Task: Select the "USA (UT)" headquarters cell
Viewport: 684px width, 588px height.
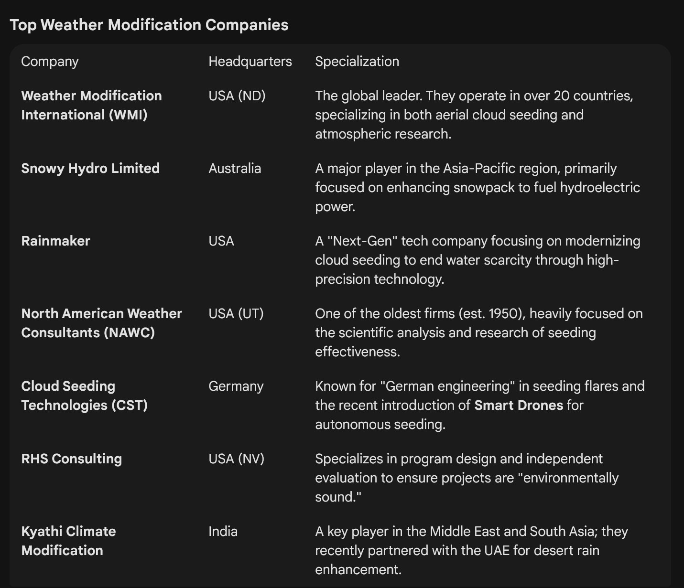Action: click(x=236, y=313)
